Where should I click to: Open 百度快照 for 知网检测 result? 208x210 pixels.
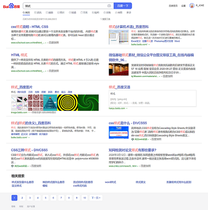pos(146,166)
